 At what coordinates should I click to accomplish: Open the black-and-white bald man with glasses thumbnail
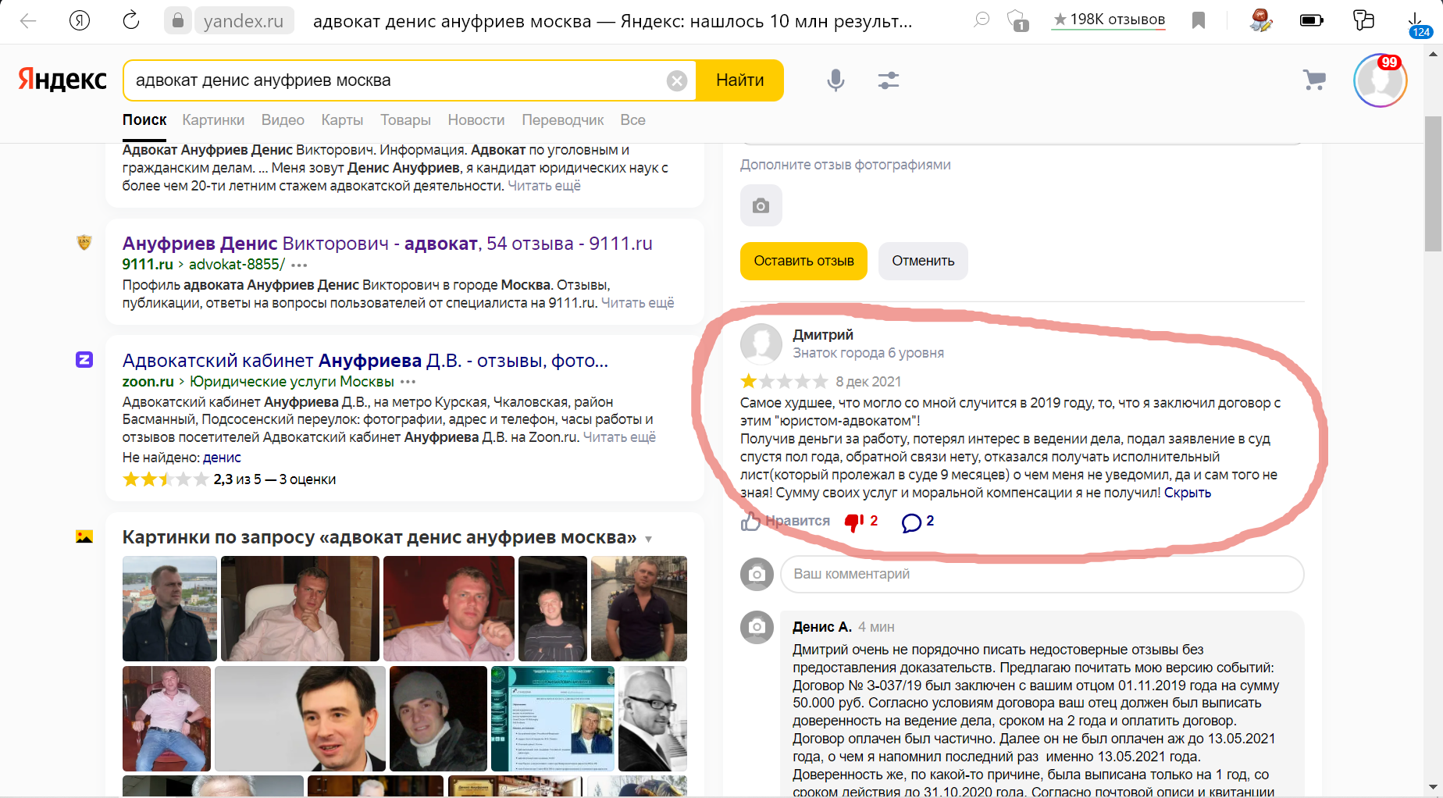pyautogui.click(x=653, y=718)
